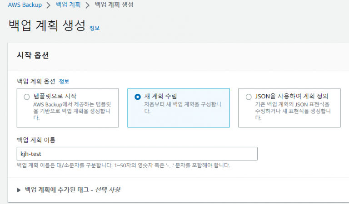Click the 새 계획 수립 card description text
The image size is (349, 204).
182,107
